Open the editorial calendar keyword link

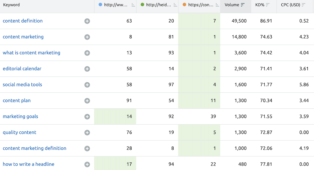tap(22, 69)
